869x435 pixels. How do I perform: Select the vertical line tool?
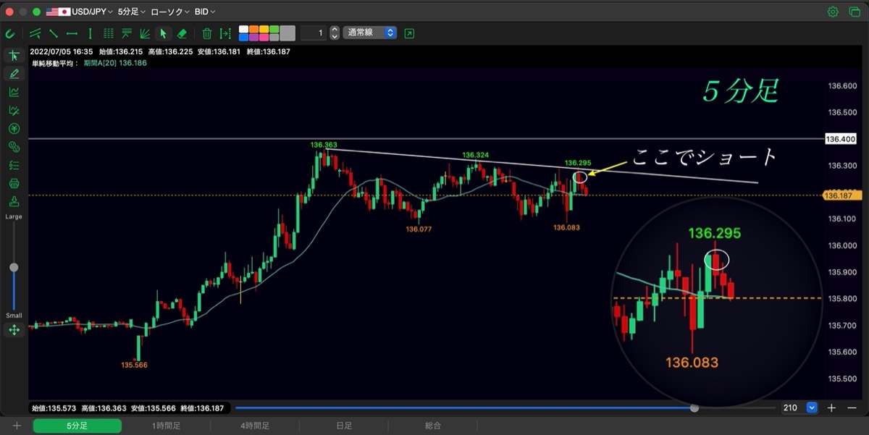pyautogui.click(x=90, y=33)
